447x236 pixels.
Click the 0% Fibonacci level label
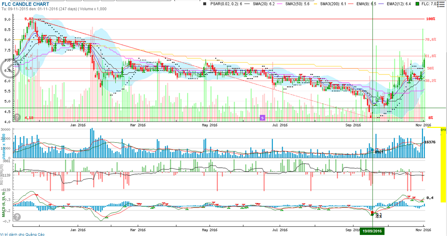[x=431, y=118]
